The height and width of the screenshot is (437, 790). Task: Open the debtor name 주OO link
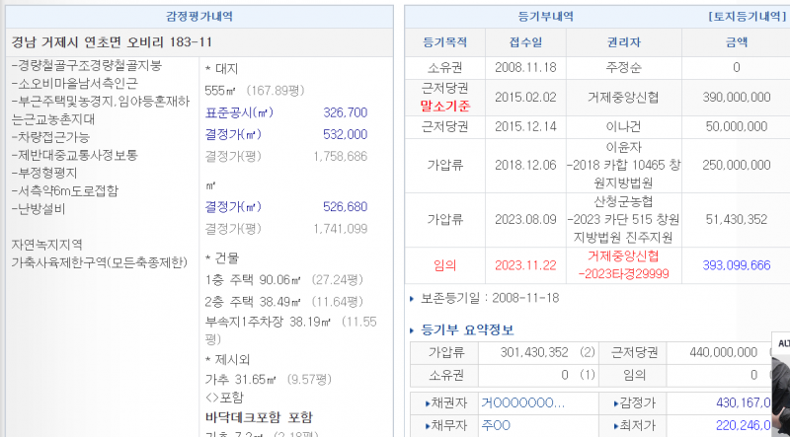496,425
